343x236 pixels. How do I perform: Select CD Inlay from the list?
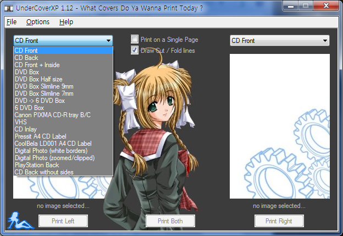tap(63, 129)
